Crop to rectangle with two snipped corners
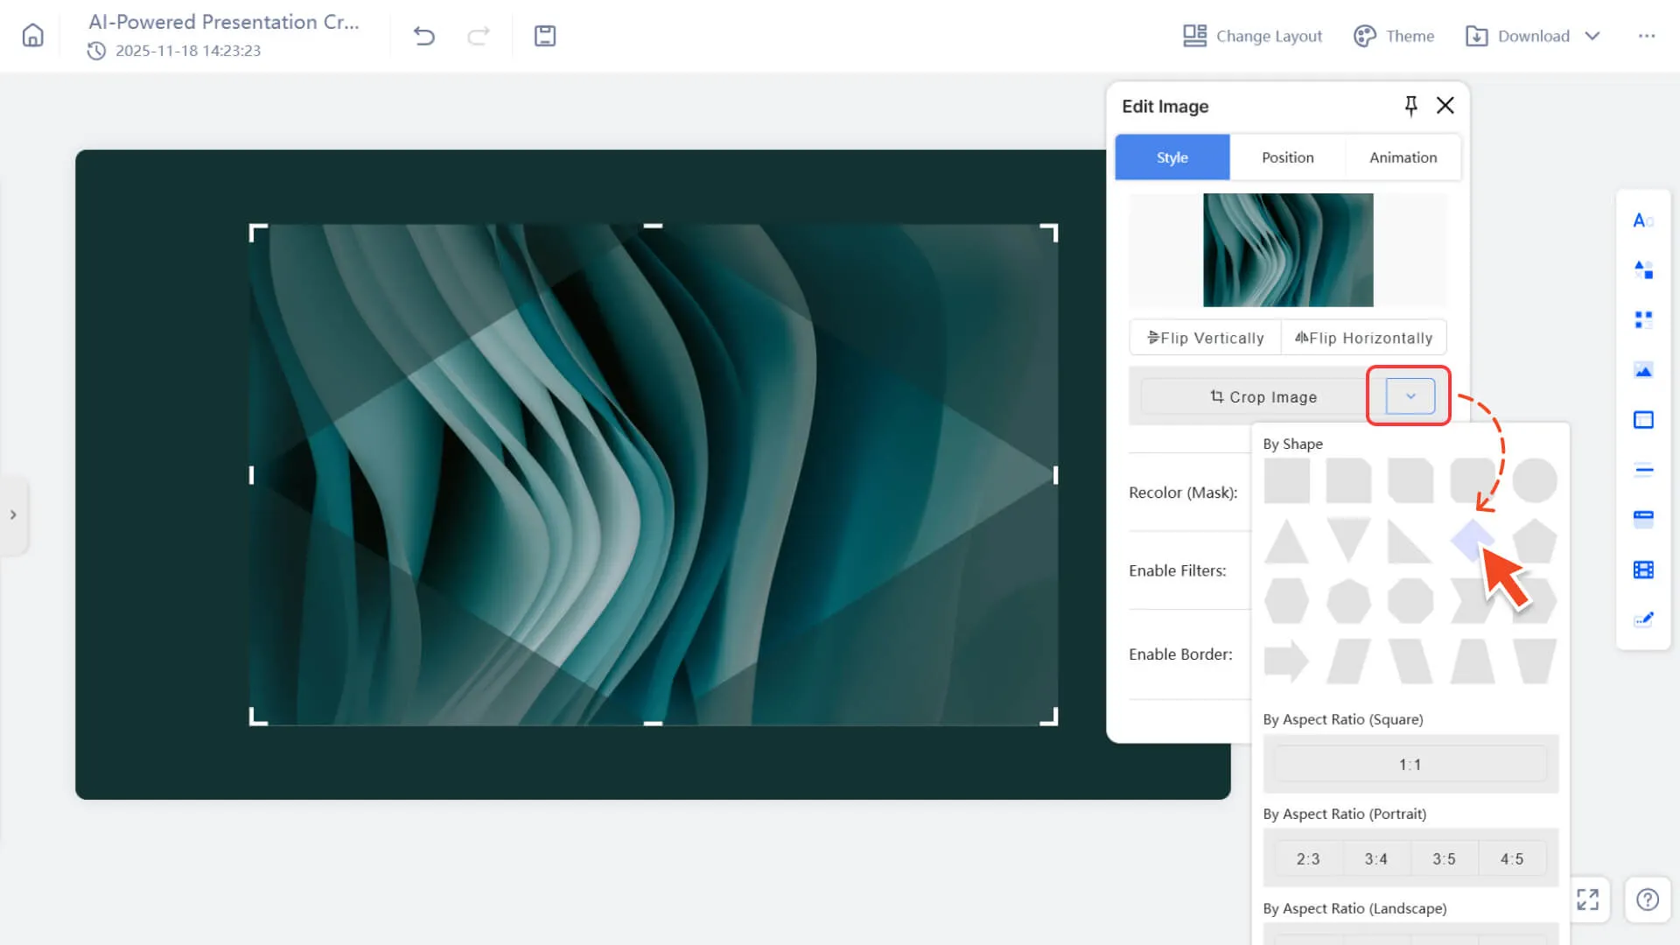This screenshot has height=945, width=1680. (1410, 480)
